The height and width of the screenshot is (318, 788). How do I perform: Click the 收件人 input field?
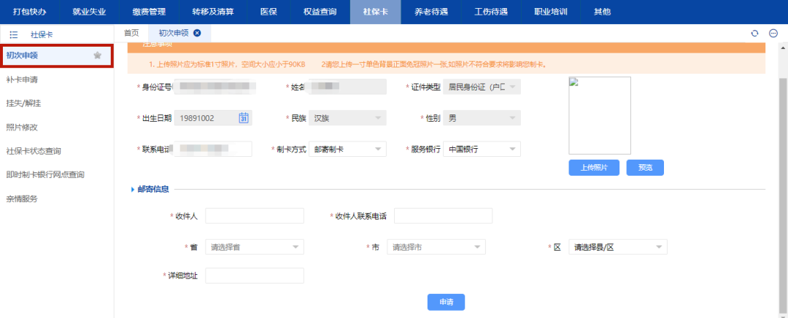[x=255, y=216]
